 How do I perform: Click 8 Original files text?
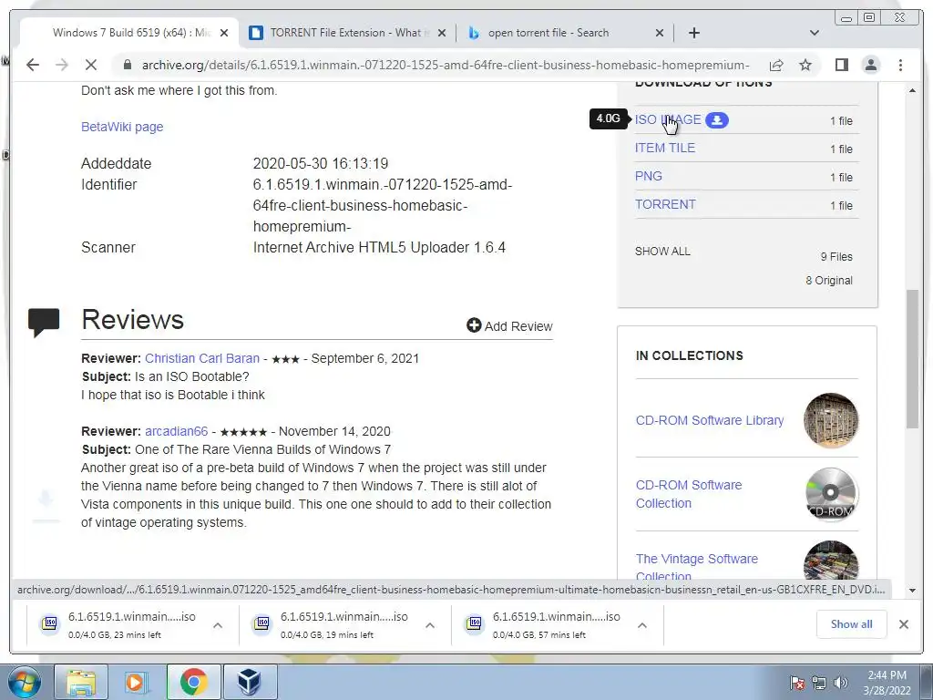pyautogui.click(x=829, y=281)
